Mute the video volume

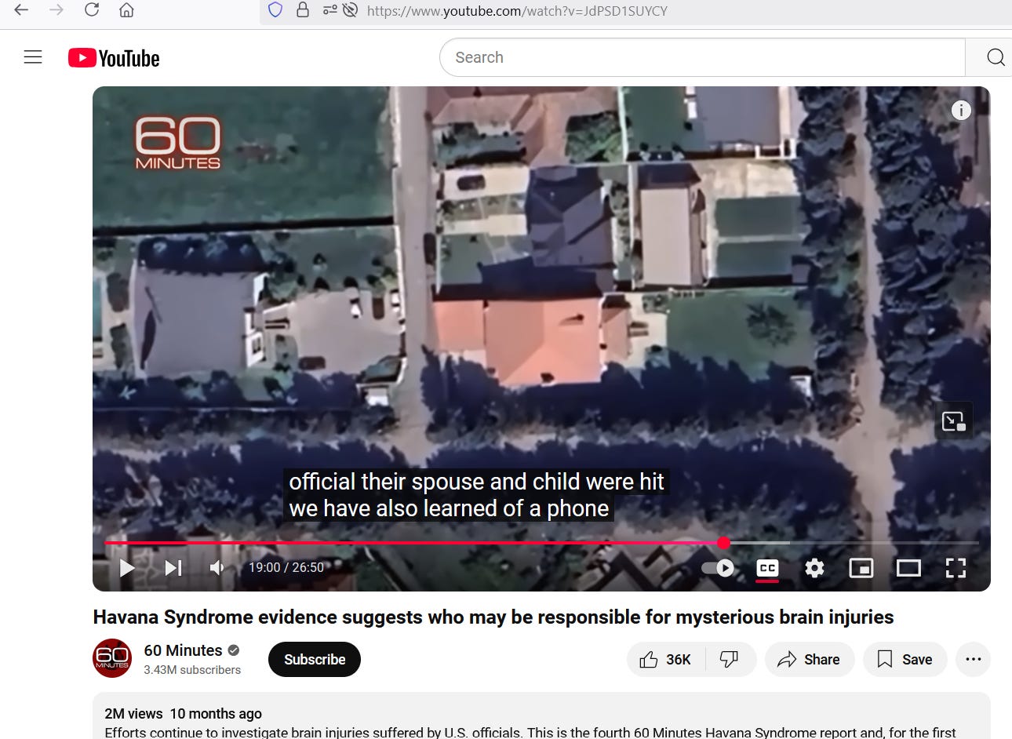point(217,567)
